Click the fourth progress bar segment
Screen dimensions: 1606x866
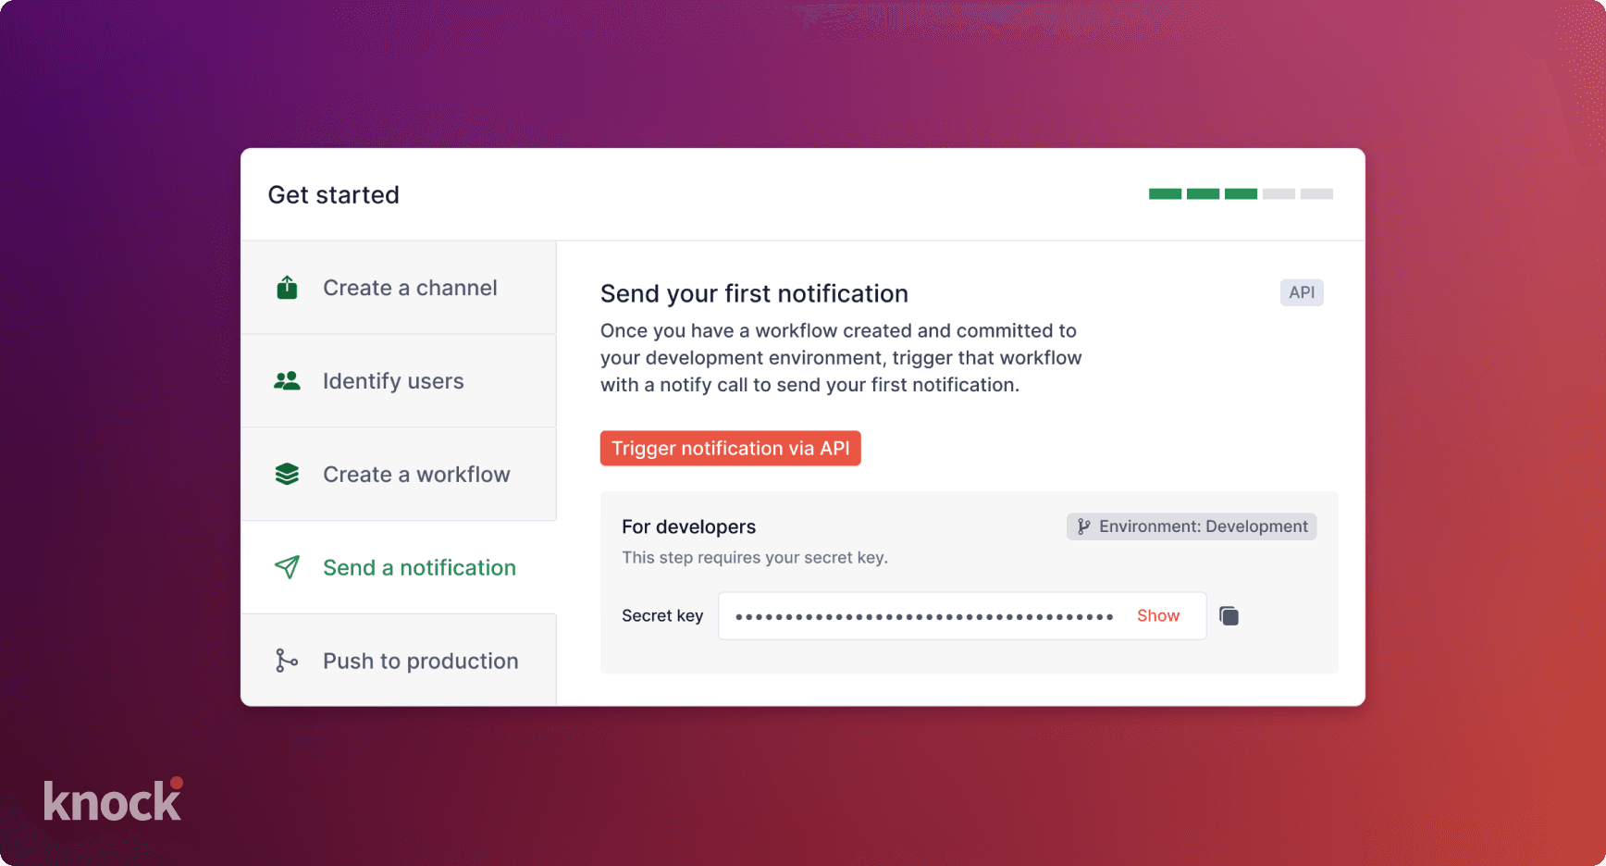1279,194
